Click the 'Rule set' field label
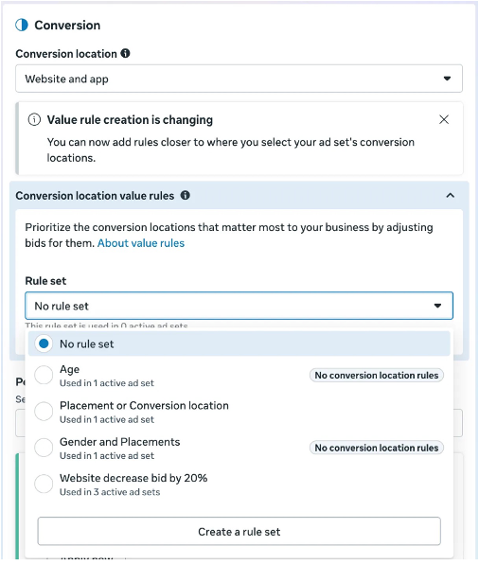 pyautogui.click(x=45, y=280)
